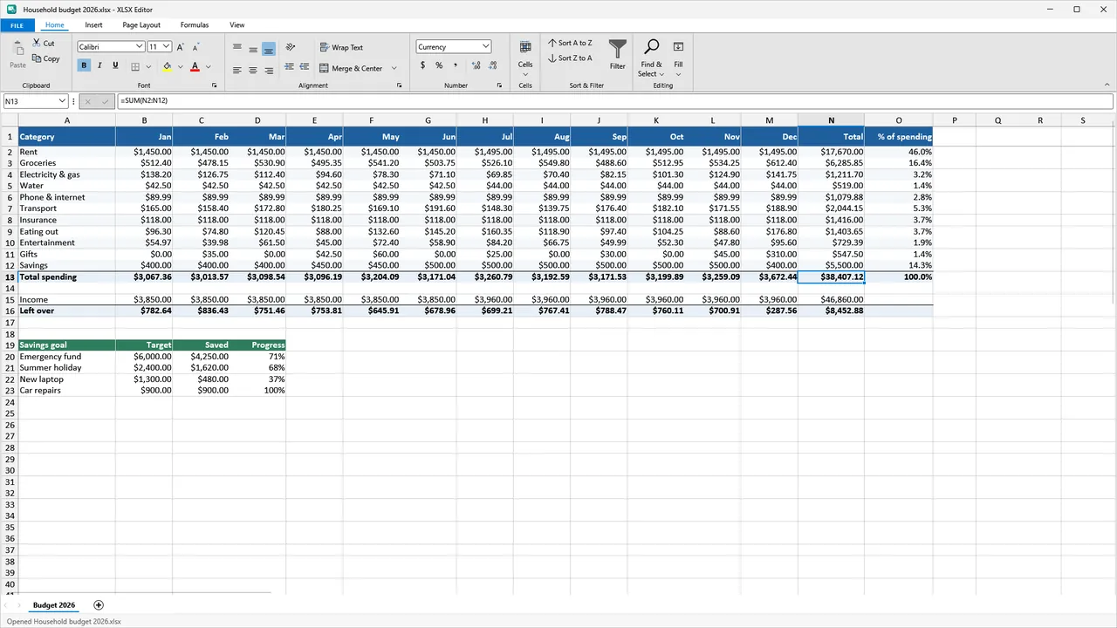Toggle bottom vertical alignment

coord(269,49)
